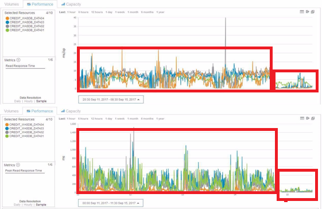Select the Read Response Time metric entry
The height and width of the screenshot is (209, 322).
click(20, 66)
